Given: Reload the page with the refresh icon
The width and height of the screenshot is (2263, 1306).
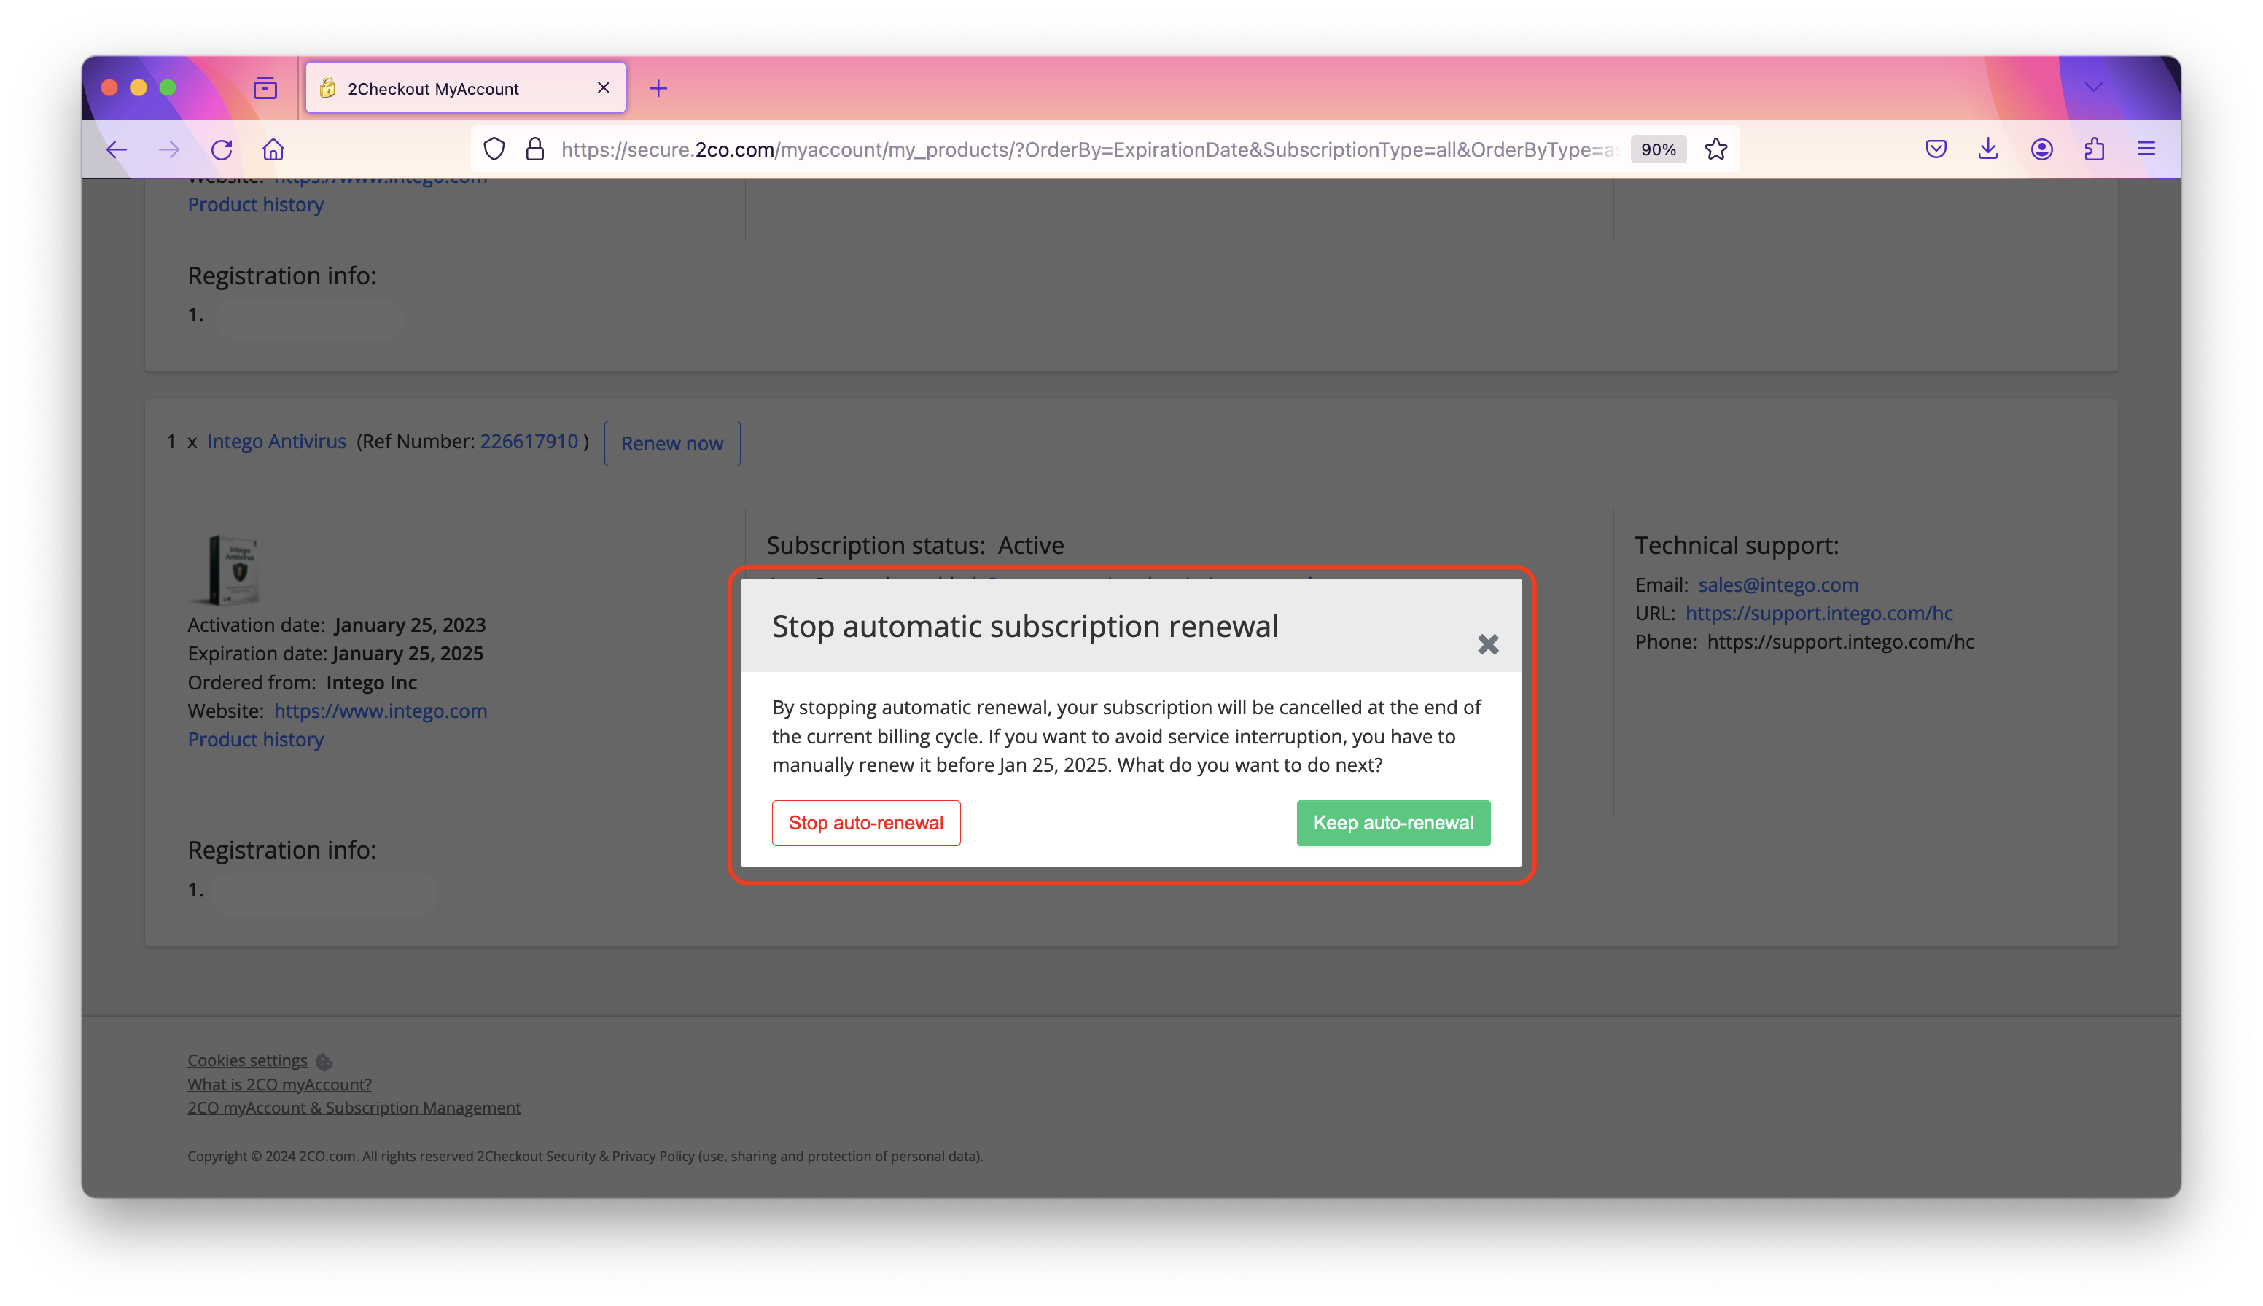Looking at the screenshot, I should click(222, 149).
